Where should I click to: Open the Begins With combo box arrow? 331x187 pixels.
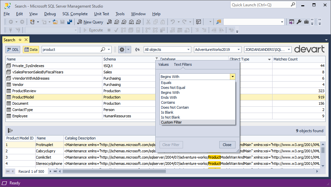tap(233, 77)
